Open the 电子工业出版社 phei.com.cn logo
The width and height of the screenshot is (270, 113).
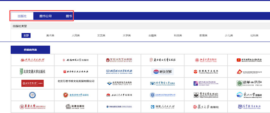pos(206,95)
